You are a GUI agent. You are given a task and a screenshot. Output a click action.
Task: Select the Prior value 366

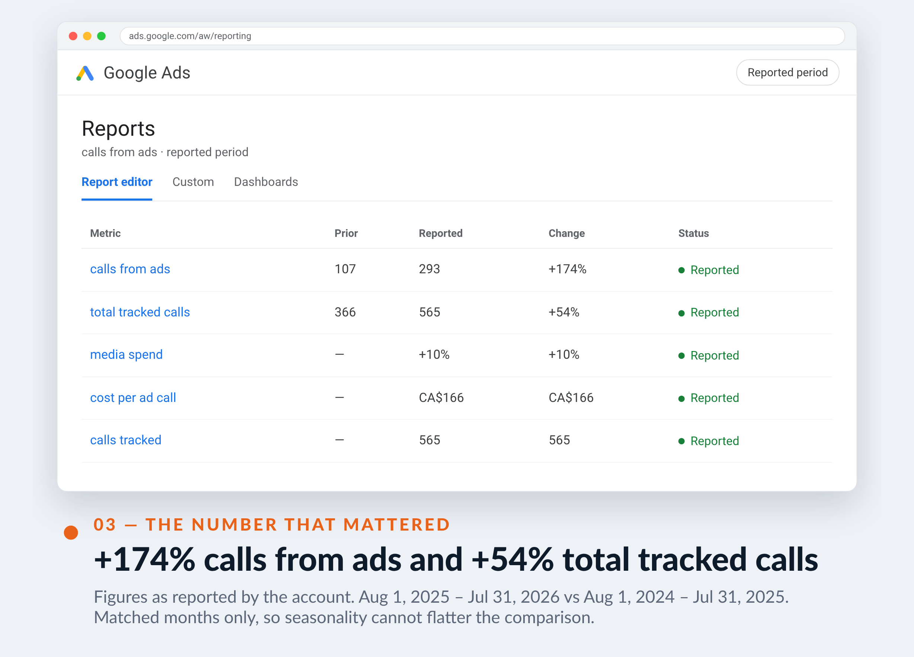click(345, 312)
